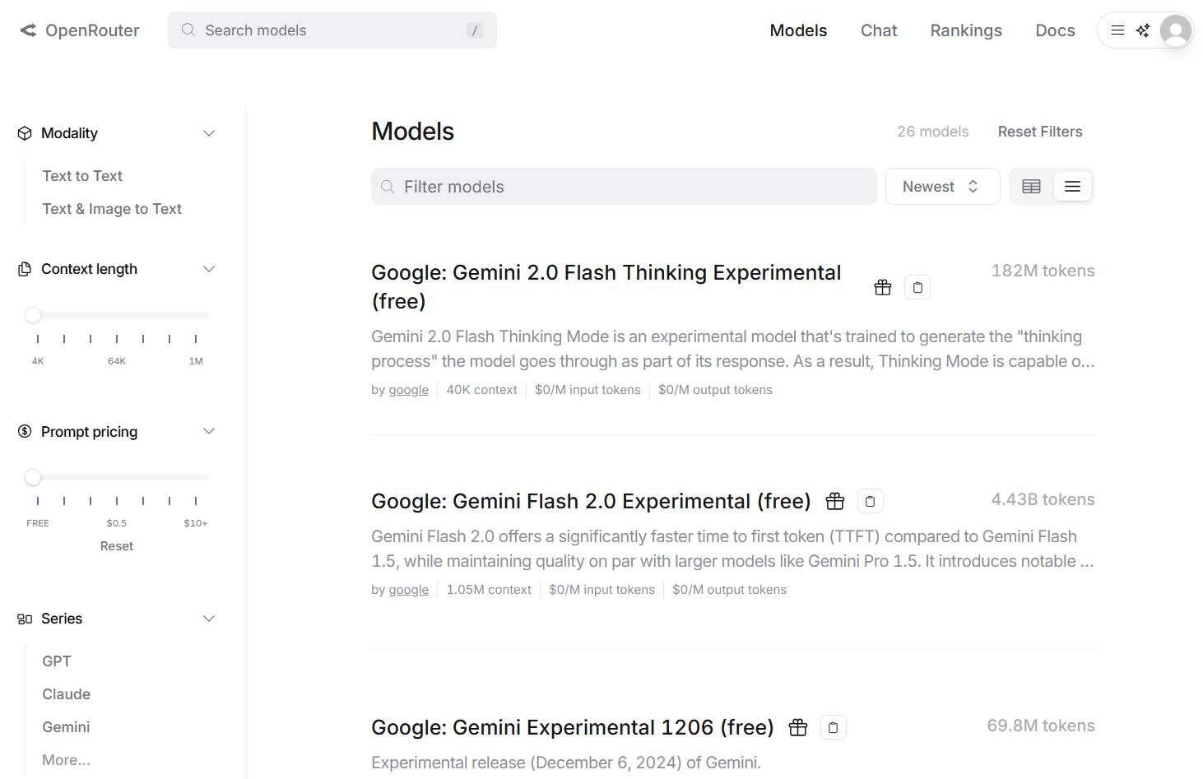Copy model ID of Gemini Experimental 1206
Image resolution: width=1203 pixels, height=779 pixels.
[833, 727]
